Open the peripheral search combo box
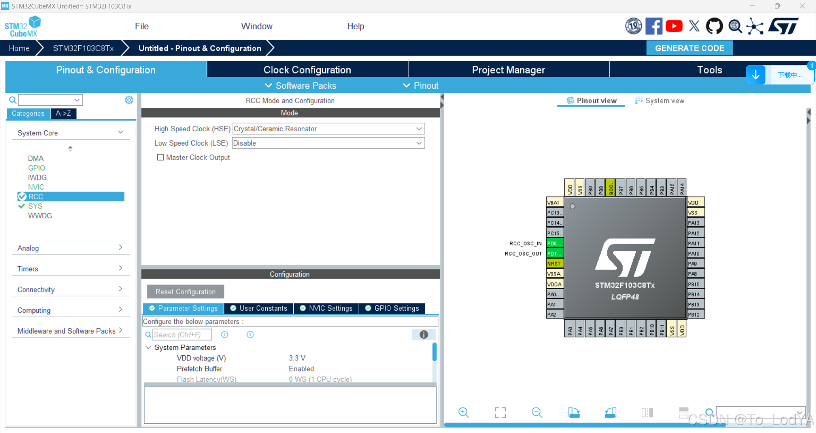Viewport: 816px width, 433px height. point(50,100)
